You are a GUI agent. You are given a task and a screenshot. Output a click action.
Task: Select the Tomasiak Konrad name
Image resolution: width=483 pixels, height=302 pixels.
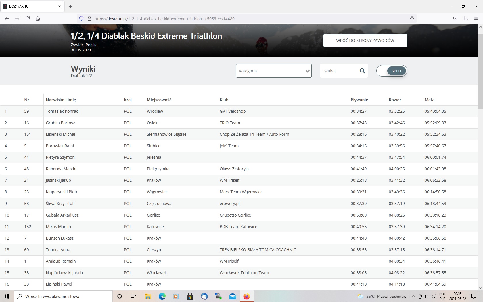point(62,111)
